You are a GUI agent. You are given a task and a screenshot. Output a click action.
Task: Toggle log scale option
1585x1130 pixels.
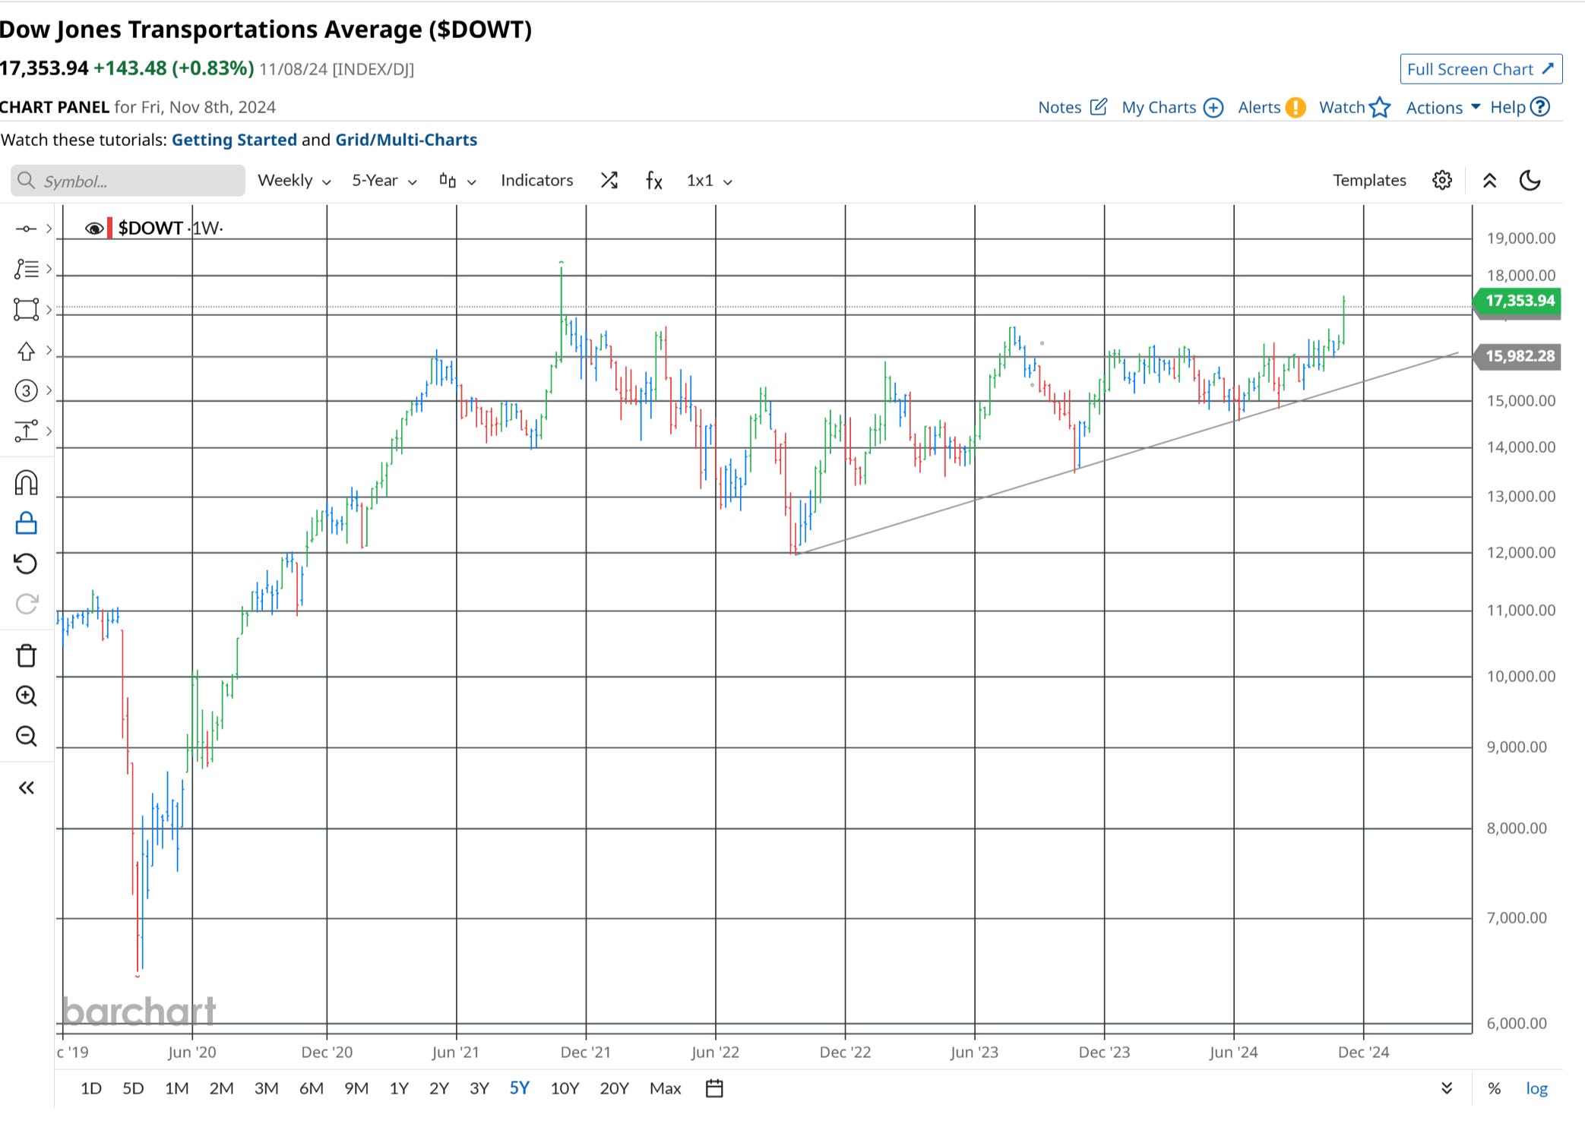pos(1536,1088)
